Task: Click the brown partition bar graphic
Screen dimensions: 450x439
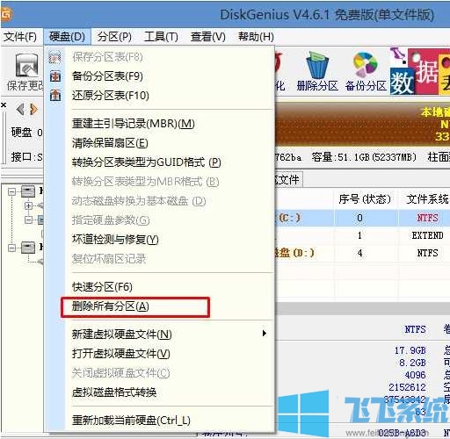Action: tap(362, 124)
